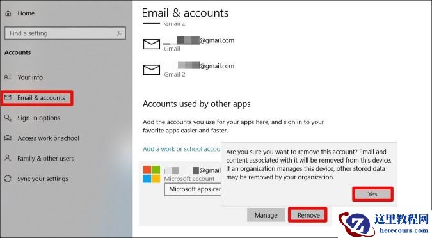This screenshot has height=238, width=432.
Task: Click the Home house icon
Action: [x=8, y=13]
